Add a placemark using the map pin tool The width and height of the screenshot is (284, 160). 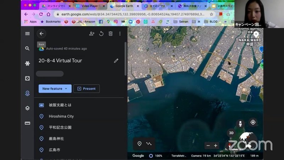click(x=140, y=144)
